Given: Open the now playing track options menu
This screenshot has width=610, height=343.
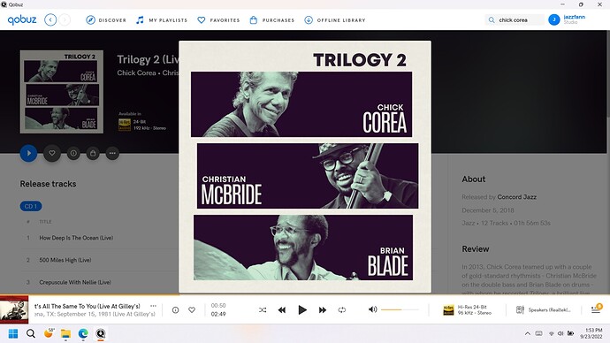Looking at the screenshot, I should pyautogui.click(x=153, y=306).
